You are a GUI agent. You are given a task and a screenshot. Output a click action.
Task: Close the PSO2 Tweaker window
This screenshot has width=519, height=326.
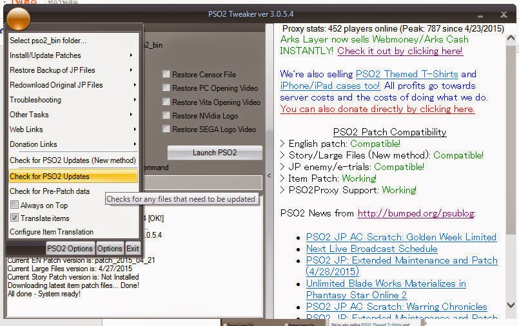pos(504,15)
